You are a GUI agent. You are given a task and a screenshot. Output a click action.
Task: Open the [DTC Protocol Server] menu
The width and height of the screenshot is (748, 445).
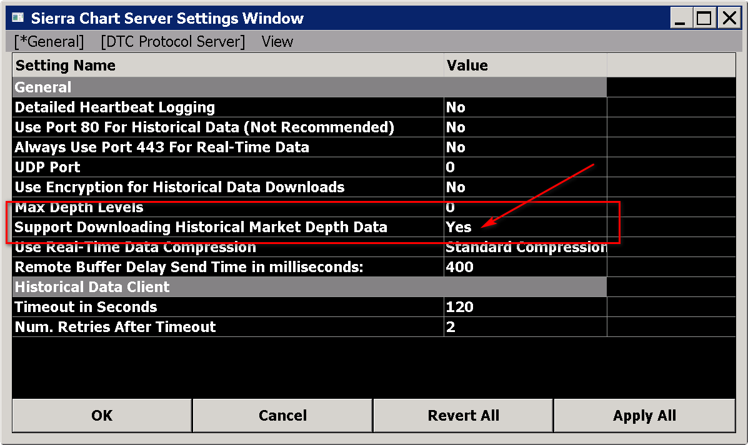pyautogui.click(x=172, y=42)
